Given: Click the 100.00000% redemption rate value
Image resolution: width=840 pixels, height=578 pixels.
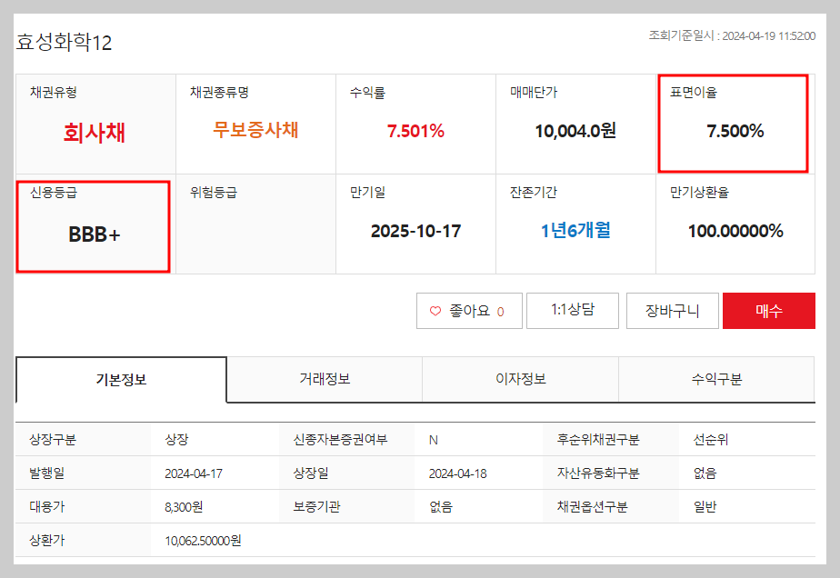Looking at the screenshot, I should [x=735, y=231].
